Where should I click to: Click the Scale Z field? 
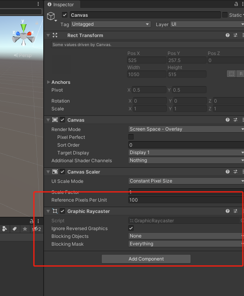tap(228, 108)
